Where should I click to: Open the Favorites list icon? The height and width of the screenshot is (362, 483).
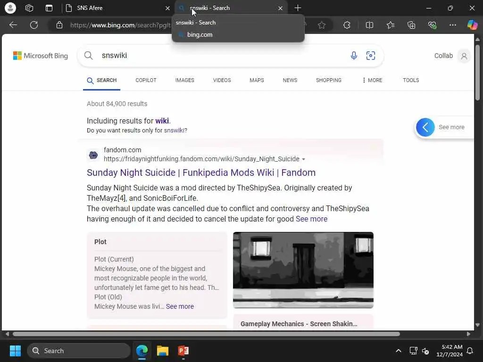pyautogui.click(x=391, y=25)
